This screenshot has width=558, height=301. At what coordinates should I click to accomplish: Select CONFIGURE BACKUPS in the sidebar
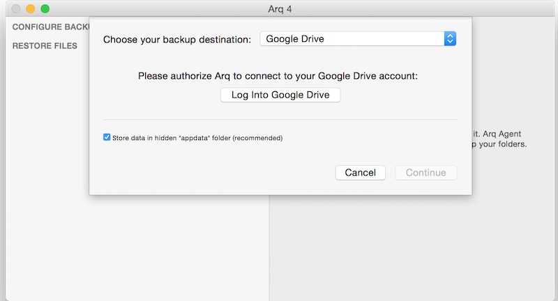click(50, 26)
